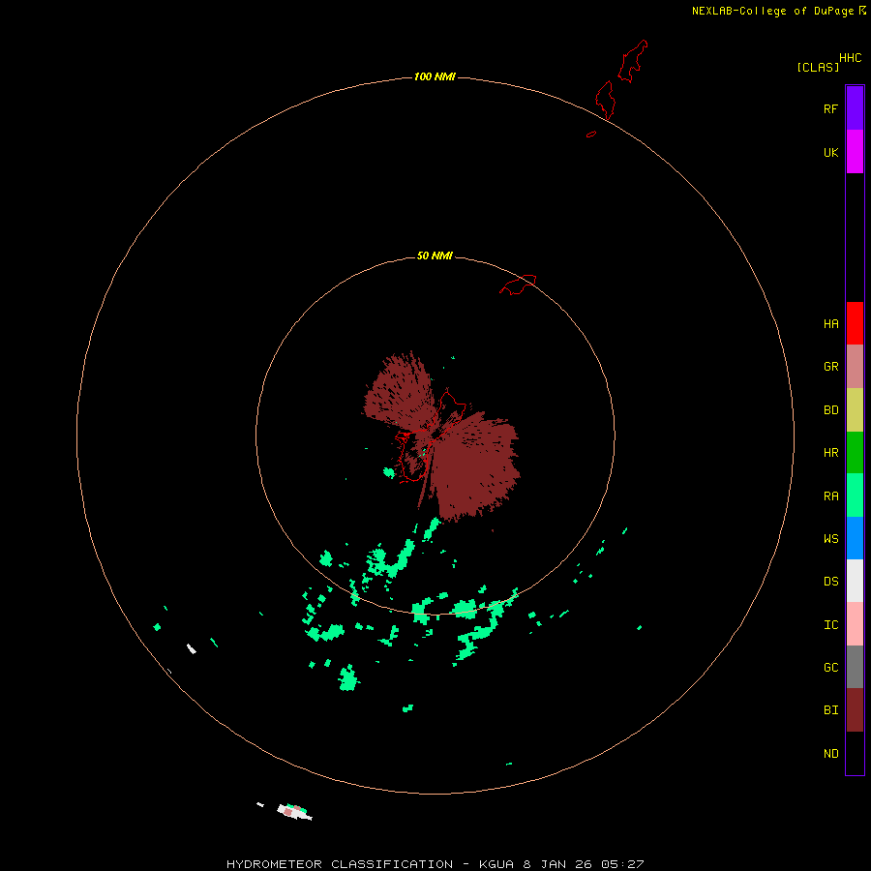Click the 'IC' legend label
This screenshot has height=871, width=871.
pyautogui.click(x=830, y=625)
